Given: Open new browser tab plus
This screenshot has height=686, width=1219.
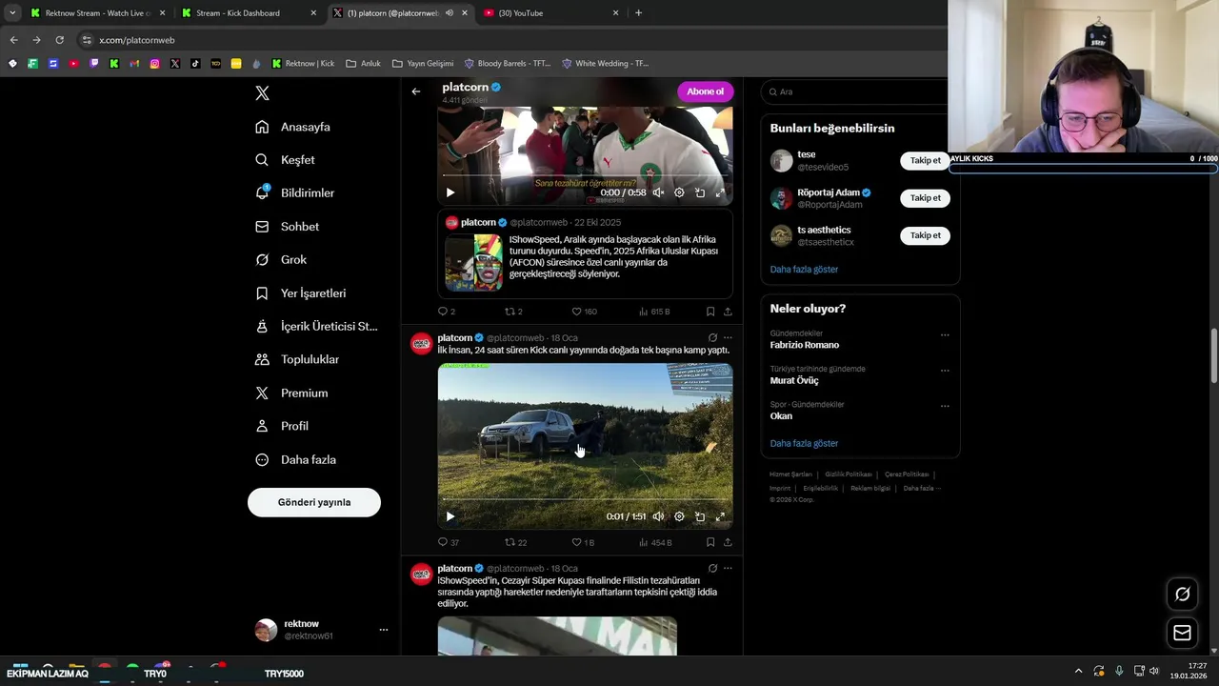Looking at the screenshot, I should pyautogui.click(x=638, y=13).
